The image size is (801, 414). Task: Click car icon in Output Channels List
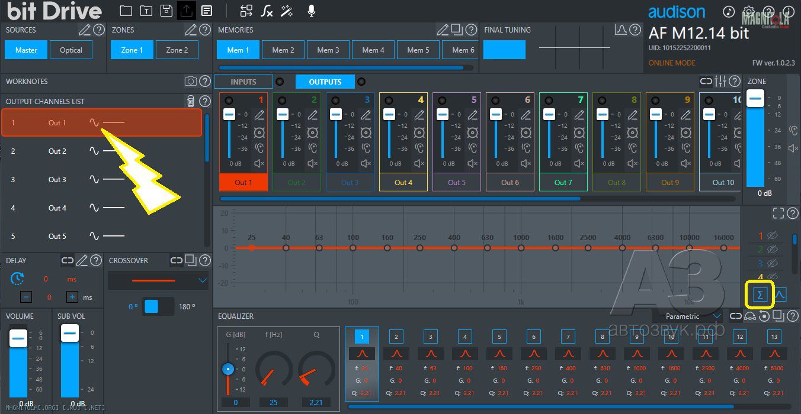tap(191, 101)
